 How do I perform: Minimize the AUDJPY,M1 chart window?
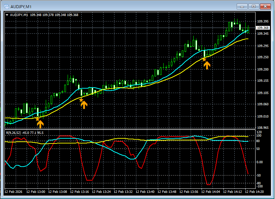(242, 7)
